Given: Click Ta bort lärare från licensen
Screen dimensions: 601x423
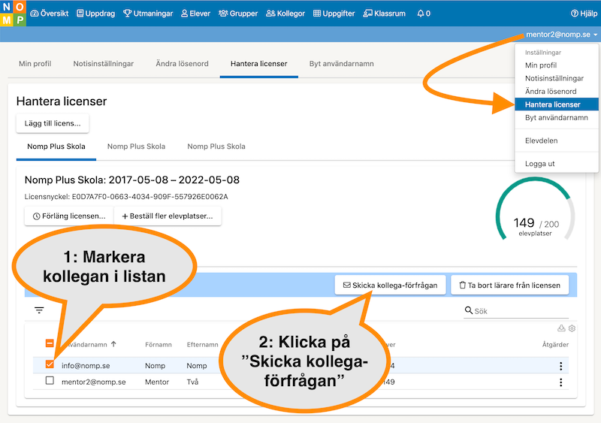Looking at the screenshot, I should click(509, 286).
